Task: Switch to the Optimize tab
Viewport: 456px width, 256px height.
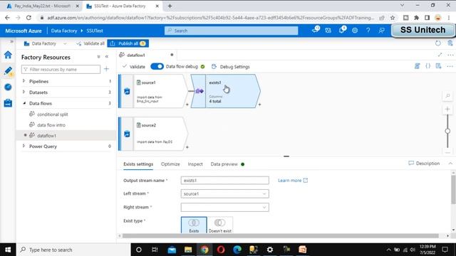Action: (170, 164)
